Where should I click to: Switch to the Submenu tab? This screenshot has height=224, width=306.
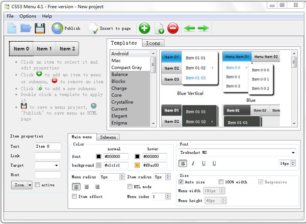(108, 137)
